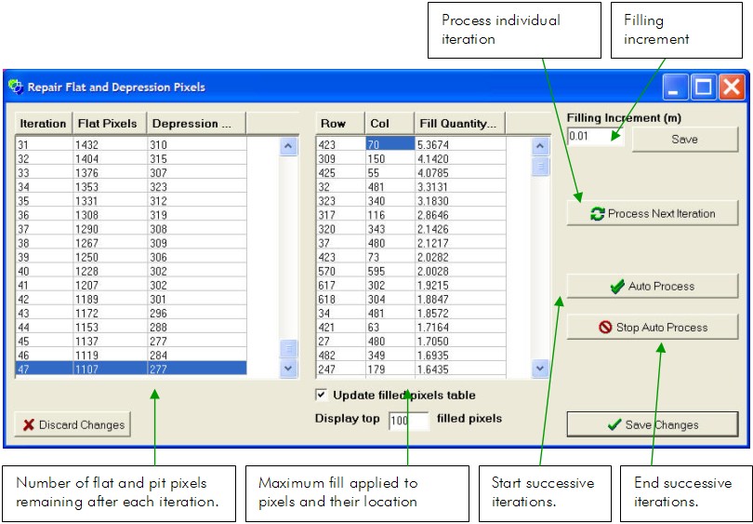The height and width of the screenshot is (524, 753).
Task: Maximize the Repair Flat and Depression Pixels window
Action: click(704, 88)
